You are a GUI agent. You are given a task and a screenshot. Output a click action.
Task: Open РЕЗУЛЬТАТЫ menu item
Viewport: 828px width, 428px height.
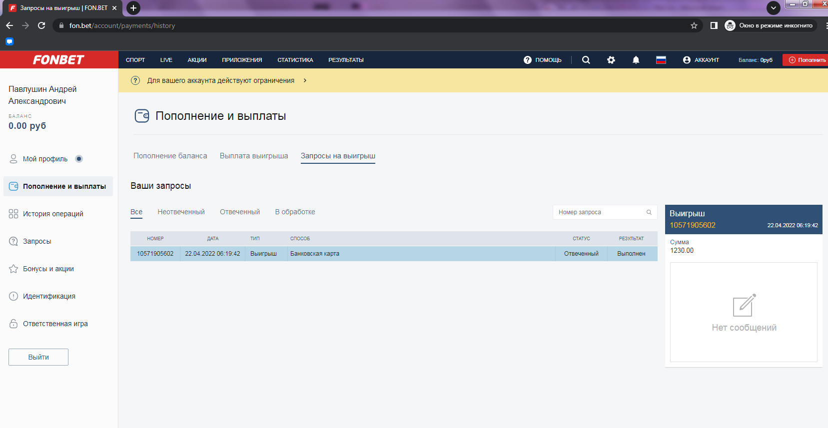coord(346,60)
